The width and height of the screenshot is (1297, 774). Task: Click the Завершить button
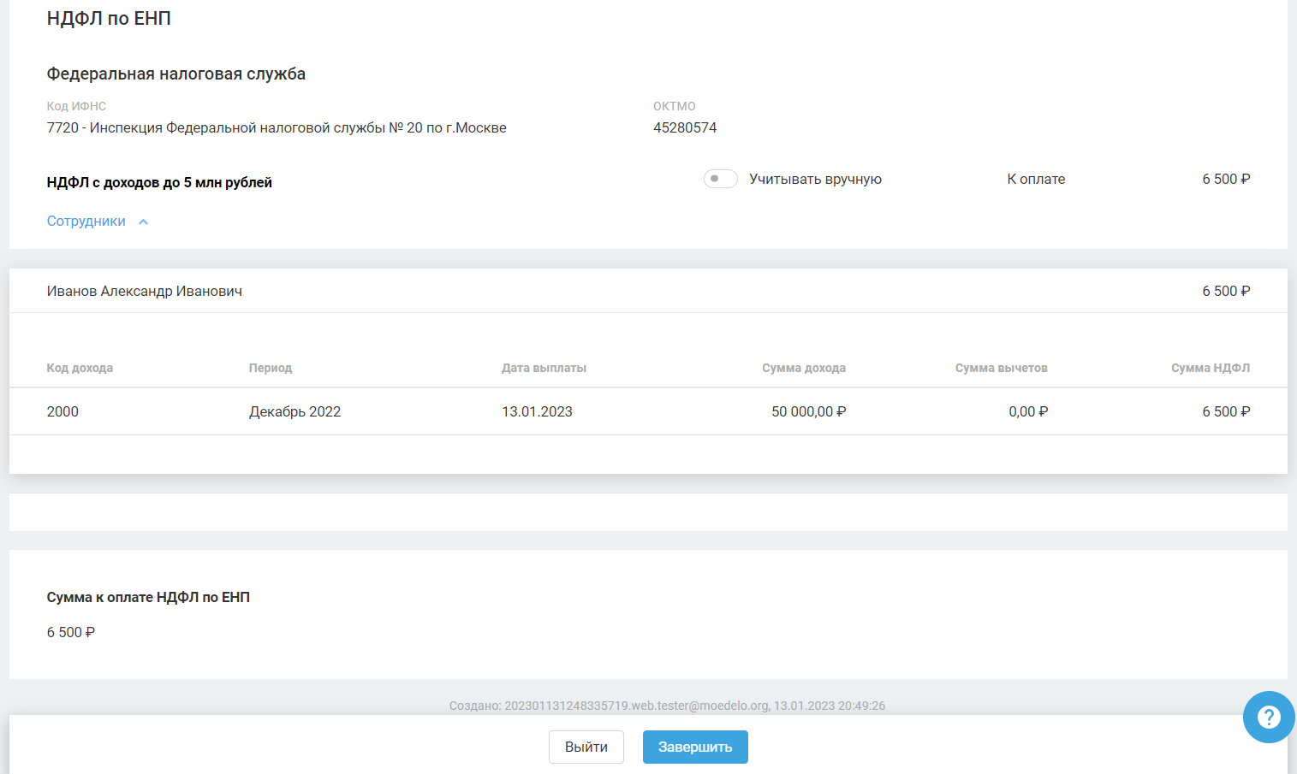694,747
